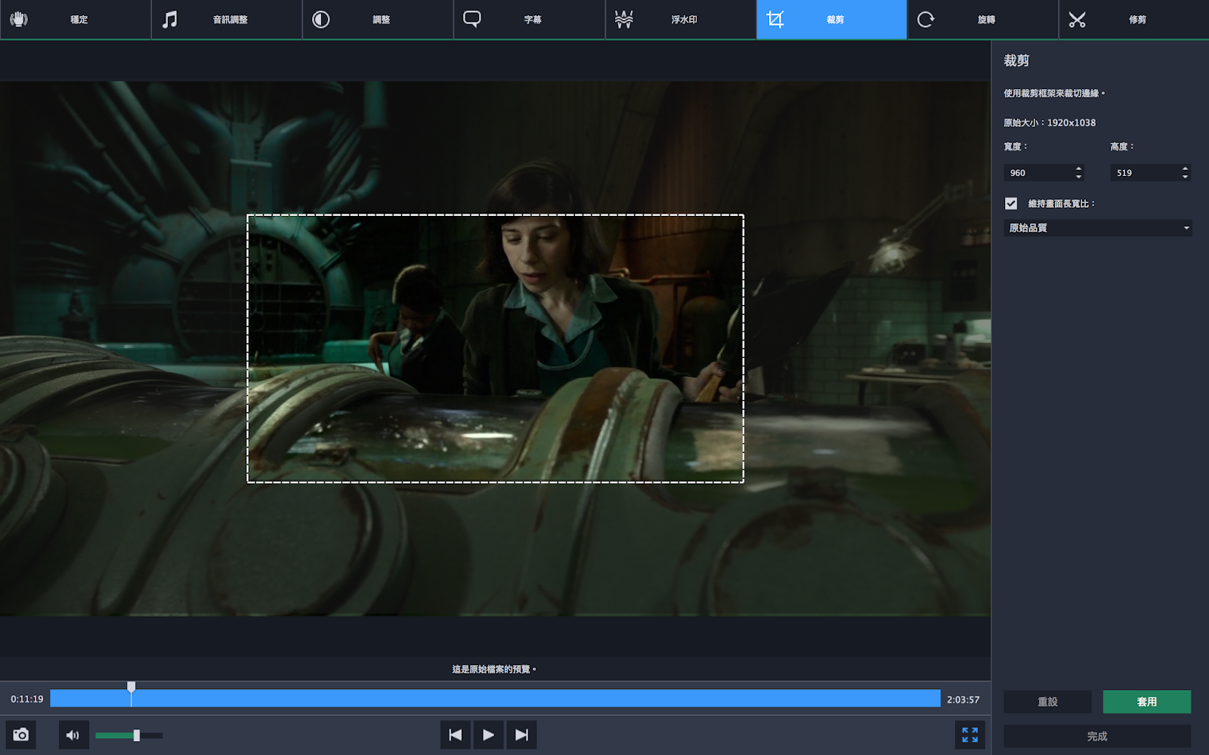
Task: Jump to previous frame button
Action: 456,735
